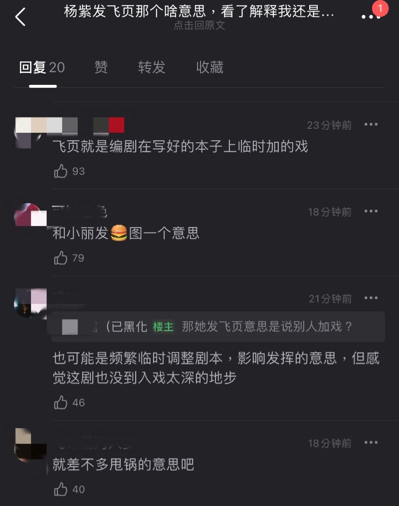Open more options for the 23分钟前 comment

click(x=371, y=124)
